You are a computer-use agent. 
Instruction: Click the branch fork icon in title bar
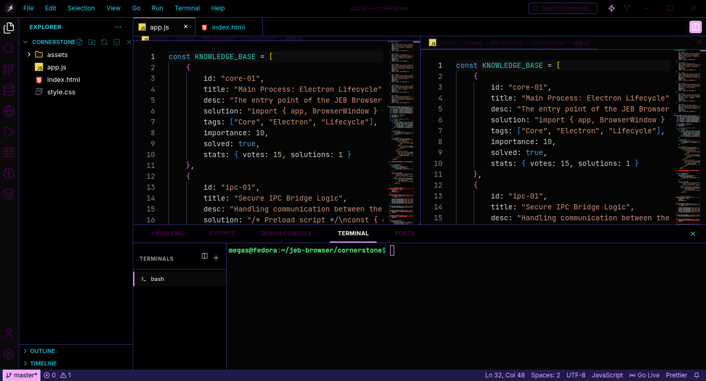pos(628,8)
